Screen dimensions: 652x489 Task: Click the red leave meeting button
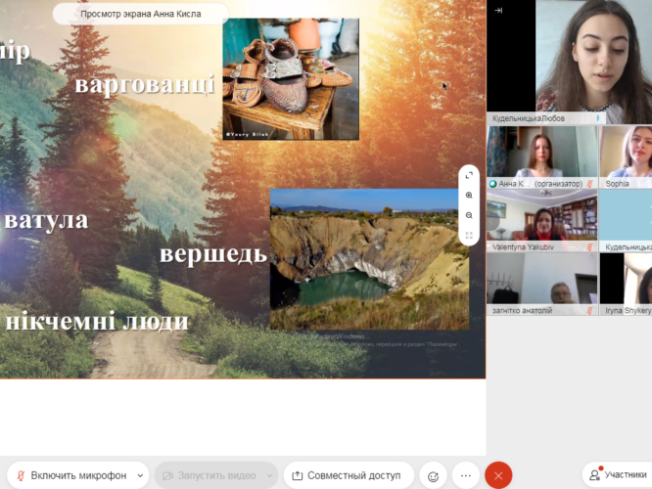click(498, 475)
